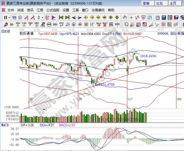Toggle the pink flag toolbar button

tap(54, 17)
